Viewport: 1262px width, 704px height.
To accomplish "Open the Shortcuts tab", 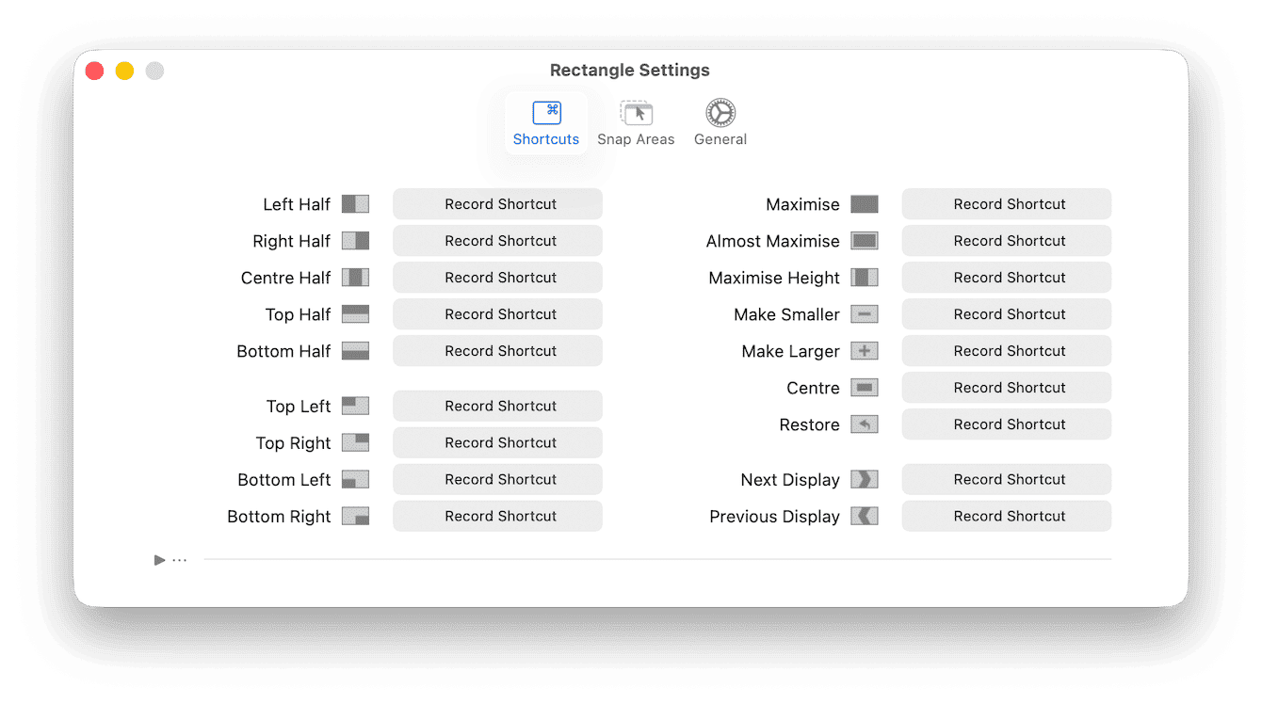I will [546, 123].
